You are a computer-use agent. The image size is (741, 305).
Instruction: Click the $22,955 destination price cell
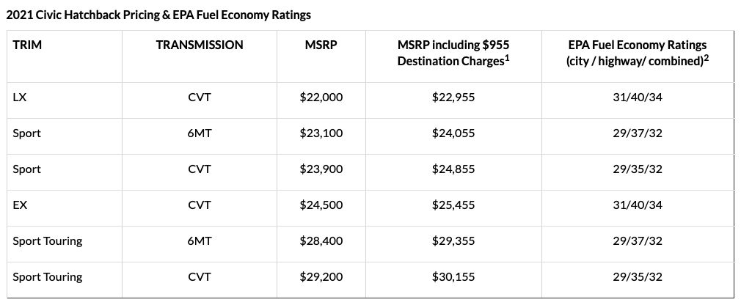pyautogui.click(x=453, y=98)
